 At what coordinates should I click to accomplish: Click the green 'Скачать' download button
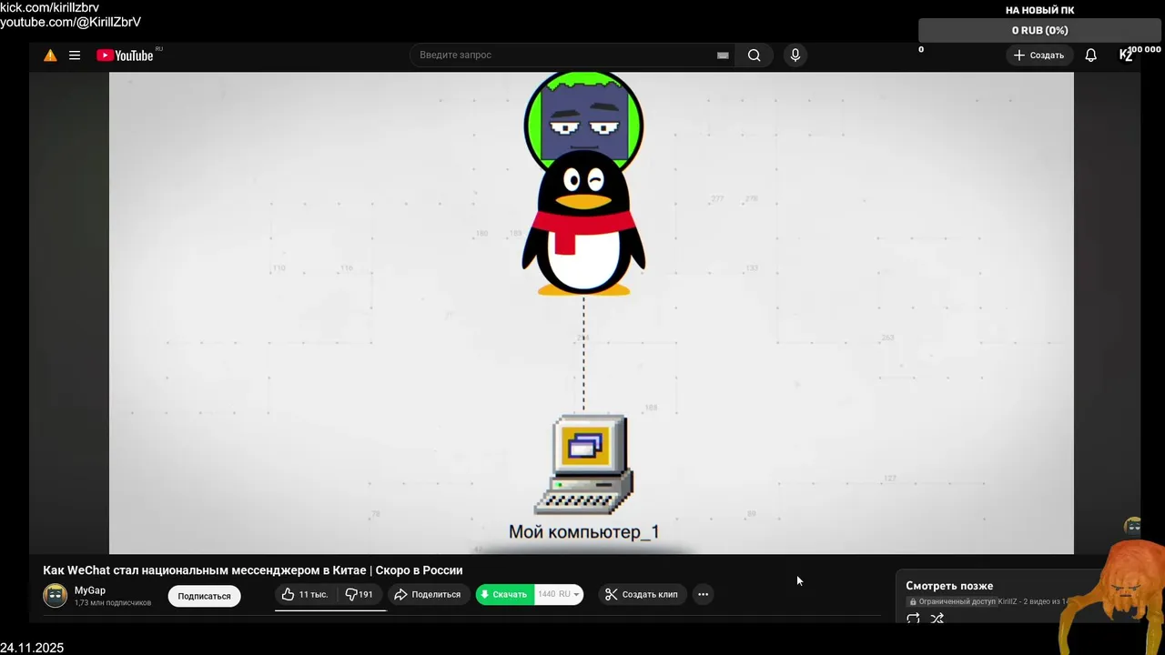click(504, 594)
